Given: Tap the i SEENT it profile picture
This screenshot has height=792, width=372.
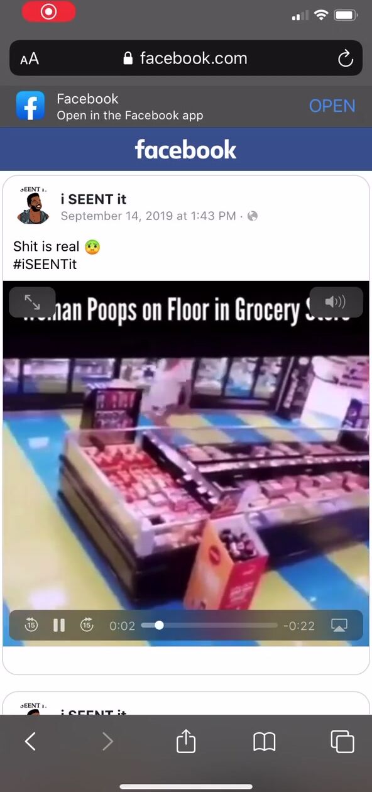Looking at the screenshot, I should 32,206.
